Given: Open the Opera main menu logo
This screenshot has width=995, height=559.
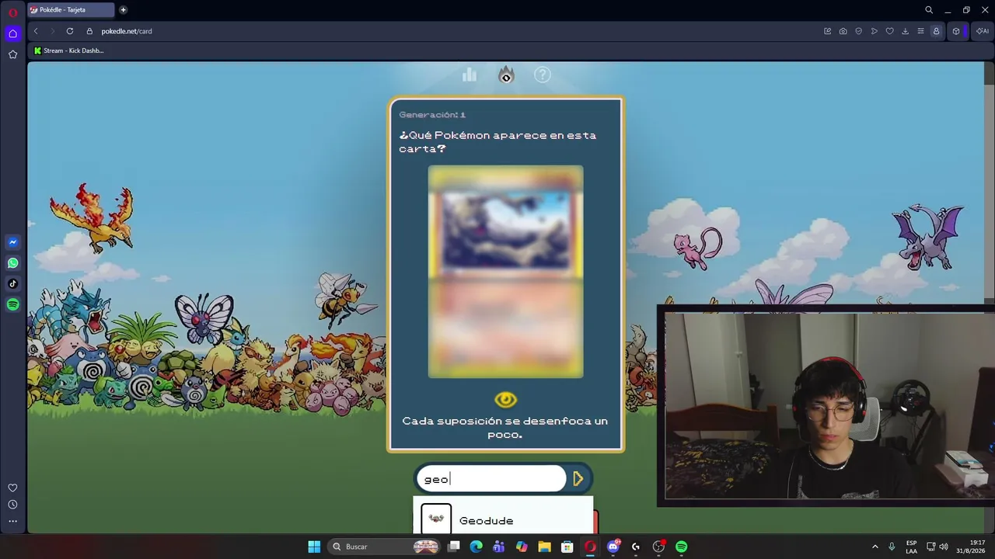Looking at the screenshot, I should point(12,11).
